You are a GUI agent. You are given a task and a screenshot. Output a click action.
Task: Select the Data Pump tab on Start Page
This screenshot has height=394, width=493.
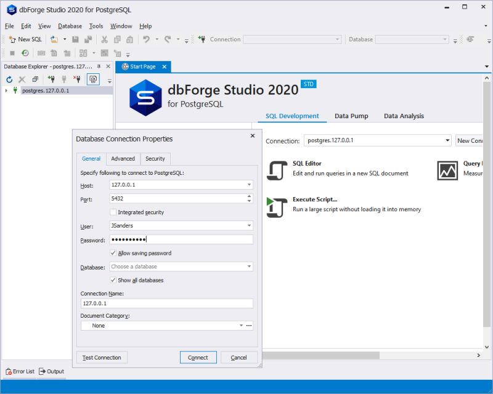tap(351, 116)
